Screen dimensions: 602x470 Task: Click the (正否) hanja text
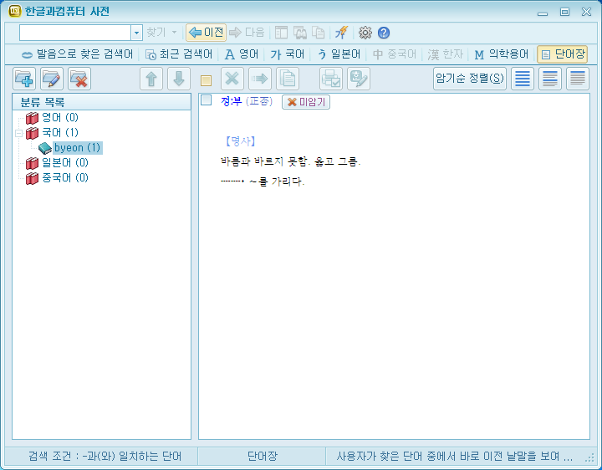(x=258, y=101)
